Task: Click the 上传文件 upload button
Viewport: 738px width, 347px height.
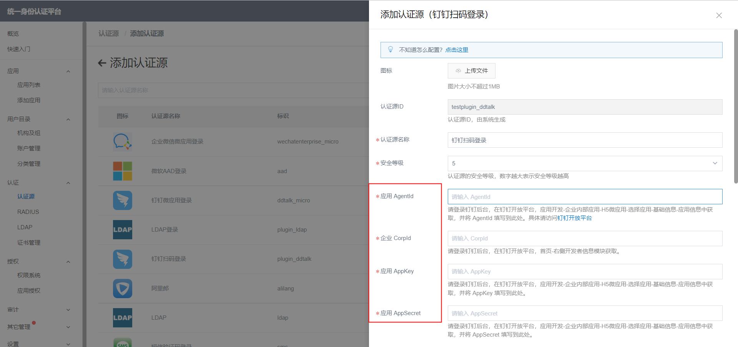Action: 471,71
